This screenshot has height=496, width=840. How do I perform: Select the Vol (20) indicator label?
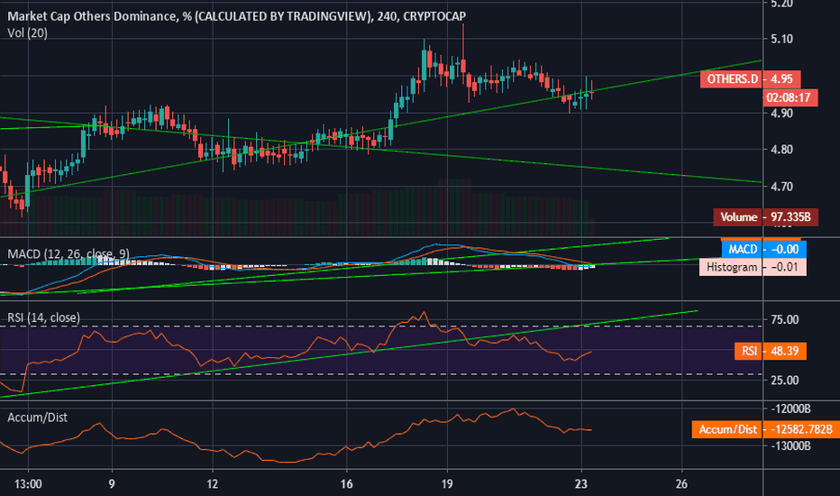pos(27,33)
